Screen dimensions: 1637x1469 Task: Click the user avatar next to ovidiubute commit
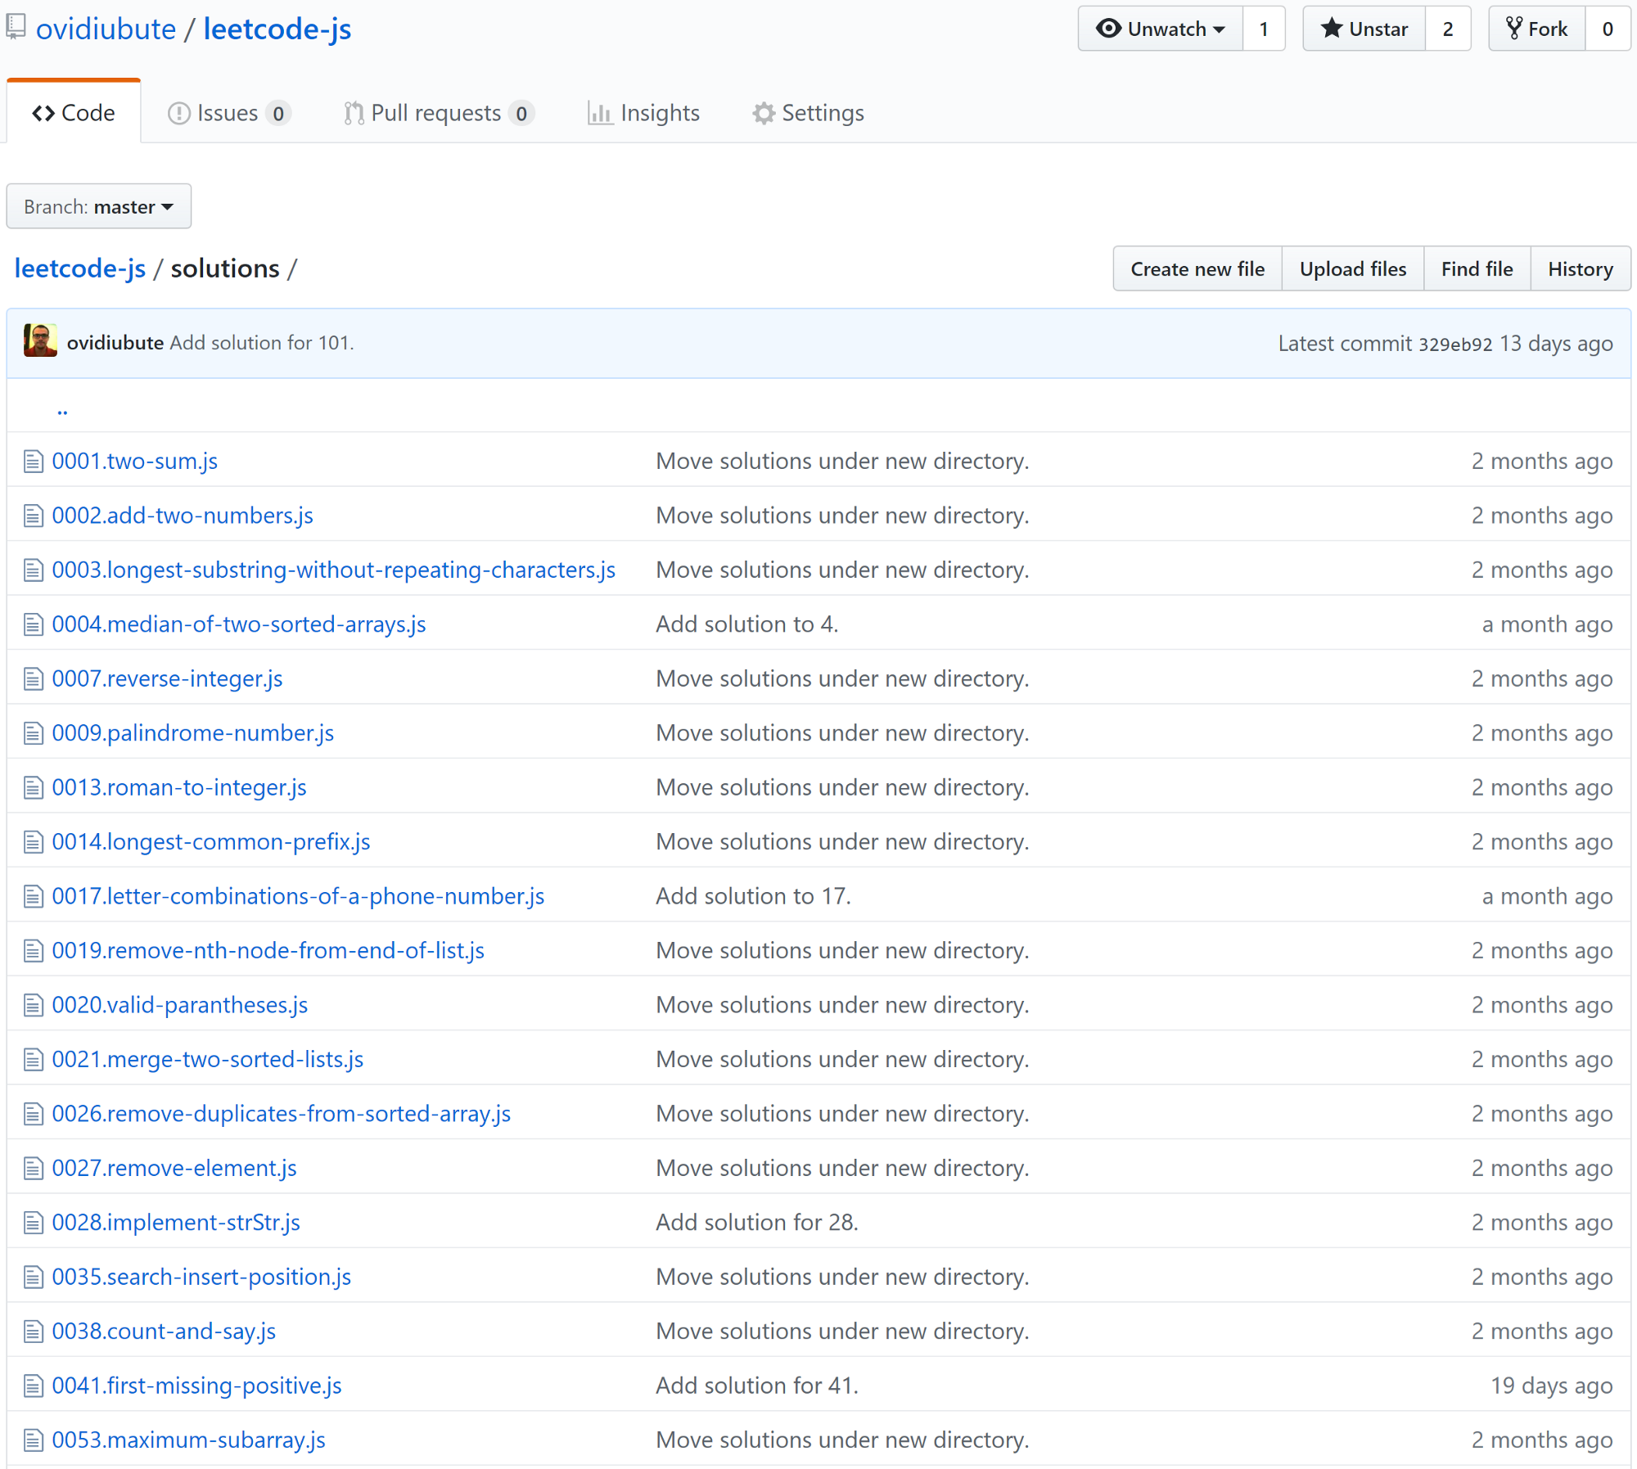pos(40,341)
